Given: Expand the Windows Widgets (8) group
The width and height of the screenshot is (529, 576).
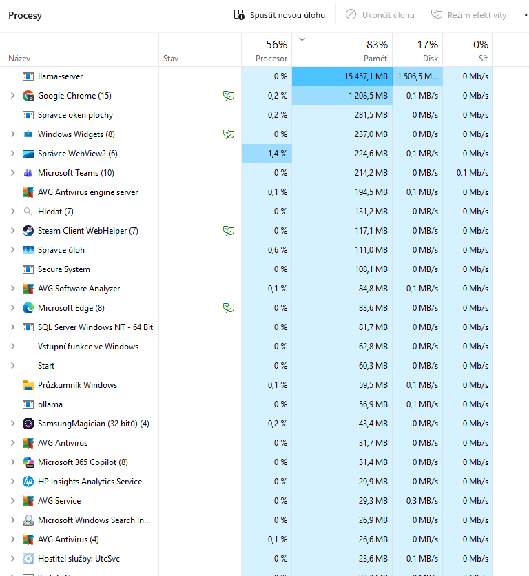Looking at the screenshot, I should pos(13,134).
